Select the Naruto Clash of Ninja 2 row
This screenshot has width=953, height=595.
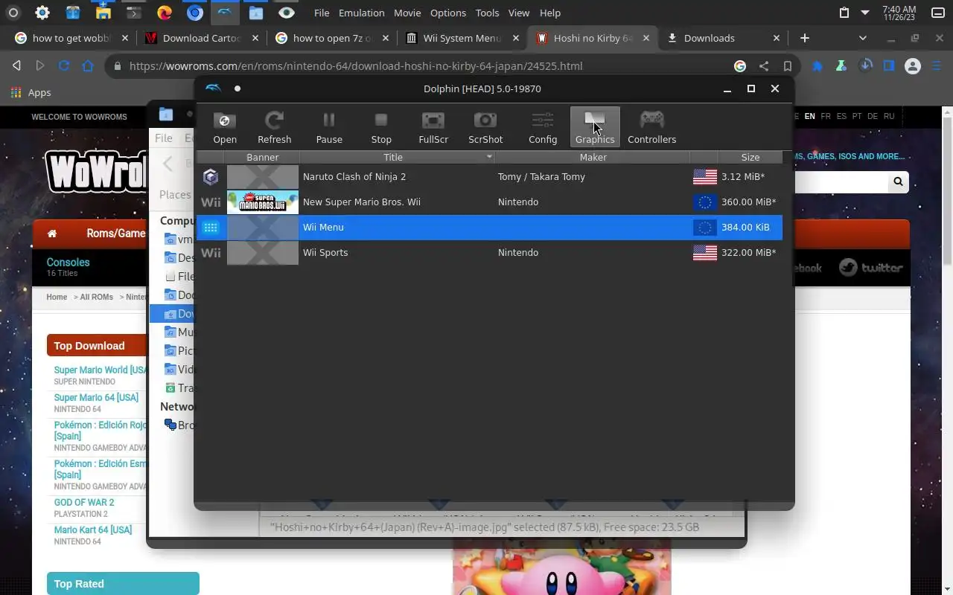click(x=489, y=176)
